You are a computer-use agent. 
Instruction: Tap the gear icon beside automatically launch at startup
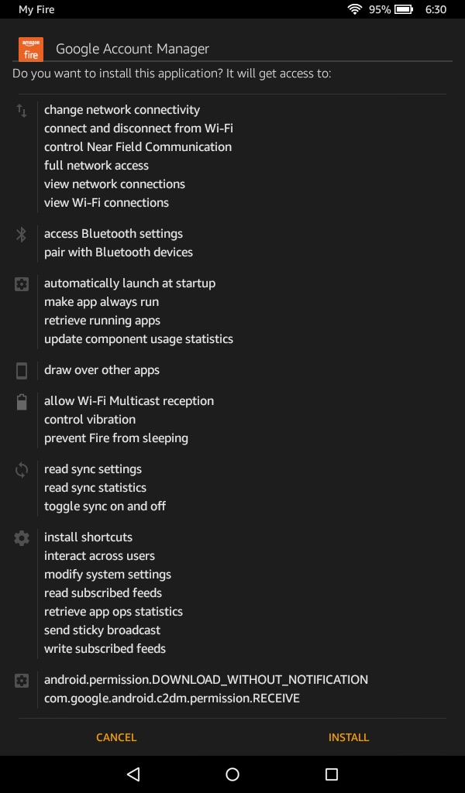point(21,283)
